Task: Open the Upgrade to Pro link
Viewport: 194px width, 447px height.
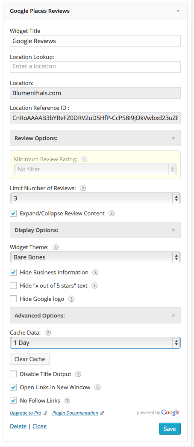Action: [x=26, y=413]
